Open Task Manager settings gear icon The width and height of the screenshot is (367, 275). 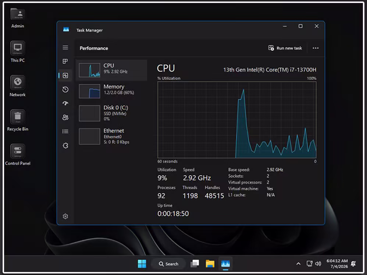click(x=65, y=216)
